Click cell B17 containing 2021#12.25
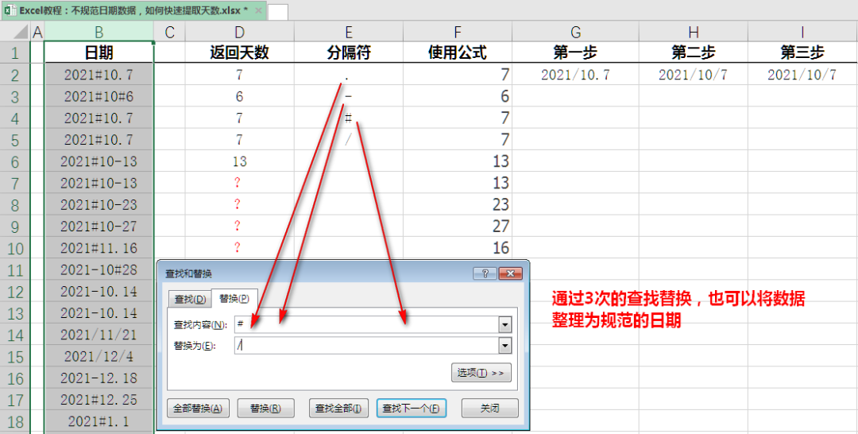858x434 pixels. (99, 400)
